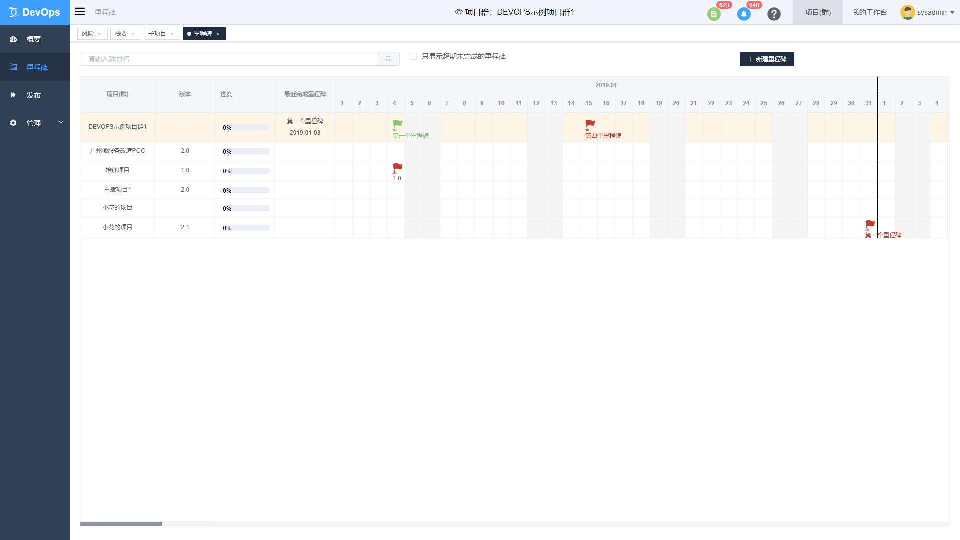Close the 风险 tab
Image resolution: width=960 pixels, height=540 pixels.
tap(99, 34)
